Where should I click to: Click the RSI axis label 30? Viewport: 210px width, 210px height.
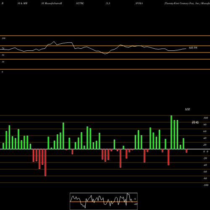(x=3, y=62)
